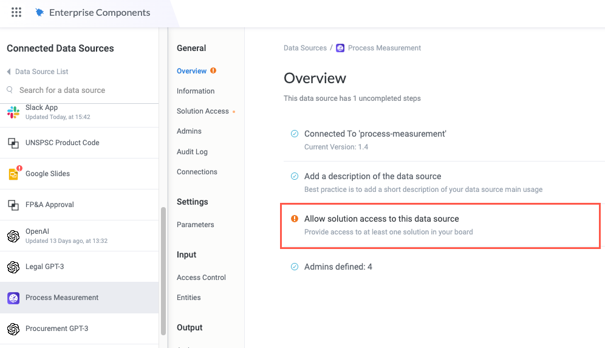Open the Overview menu item
The image size is (605, 348).
(192, 71)
